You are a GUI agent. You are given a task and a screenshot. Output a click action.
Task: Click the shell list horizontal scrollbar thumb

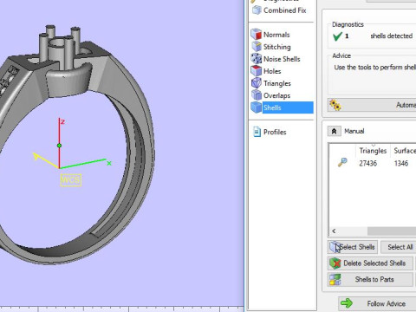(x=392, y=231)
